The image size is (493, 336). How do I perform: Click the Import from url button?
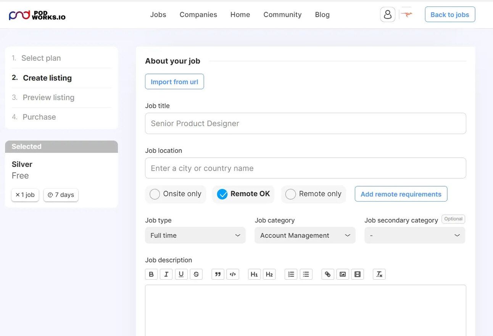tap(174, 82)
